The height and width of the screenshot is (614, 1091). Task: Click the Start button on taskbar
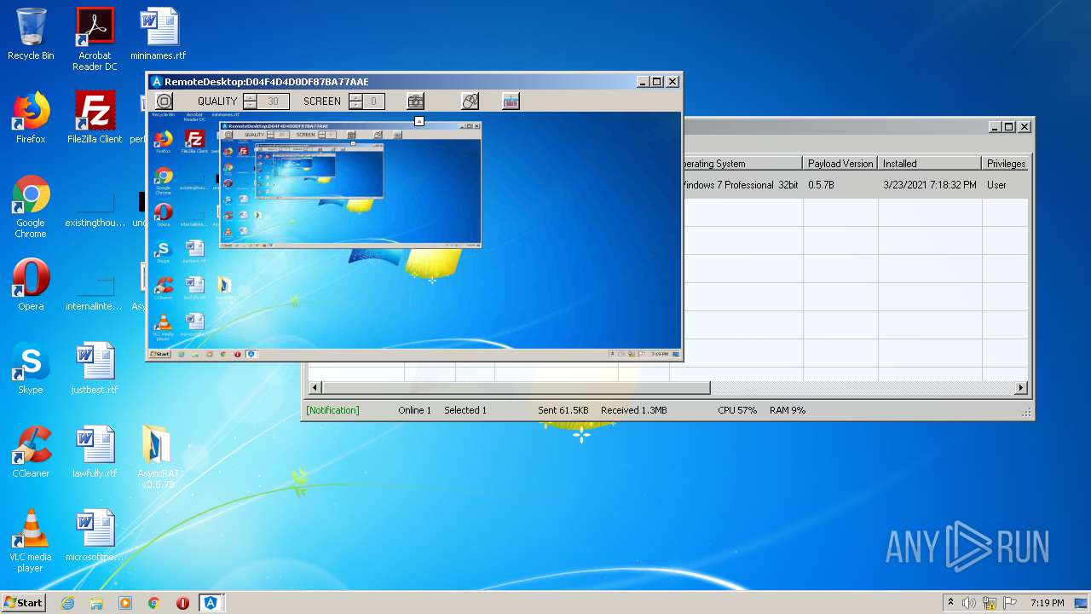(x=24, y=603)
